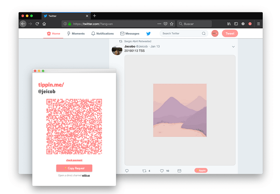280x194 pixels.
Task: Click the browser forward arrow
Action: [30, 24]
